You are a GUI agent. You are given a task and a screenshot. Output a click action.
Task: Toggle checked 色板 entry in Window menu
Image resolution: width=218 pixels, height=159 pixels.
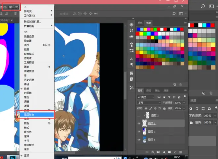(x=26, y=89)
